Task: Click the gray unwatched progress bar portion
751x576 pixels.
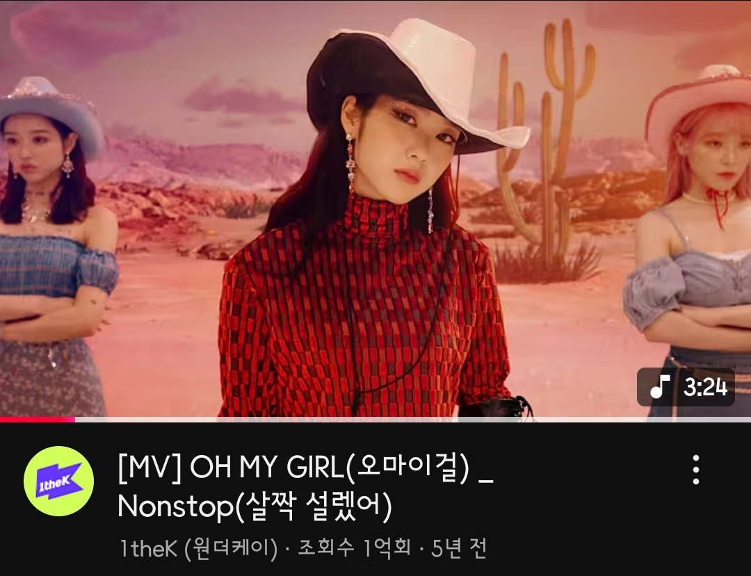Action: [413, 420]
